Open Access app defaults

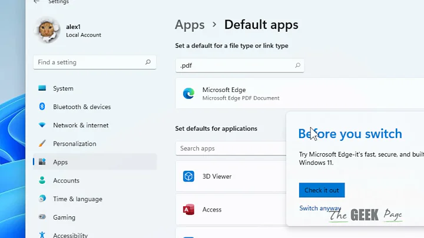point(231,209)
